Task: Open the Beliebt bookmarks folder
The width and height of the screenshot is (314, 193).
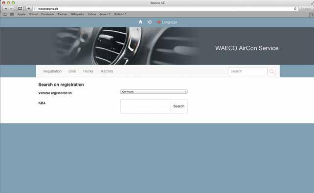Action: coord(120,14)
